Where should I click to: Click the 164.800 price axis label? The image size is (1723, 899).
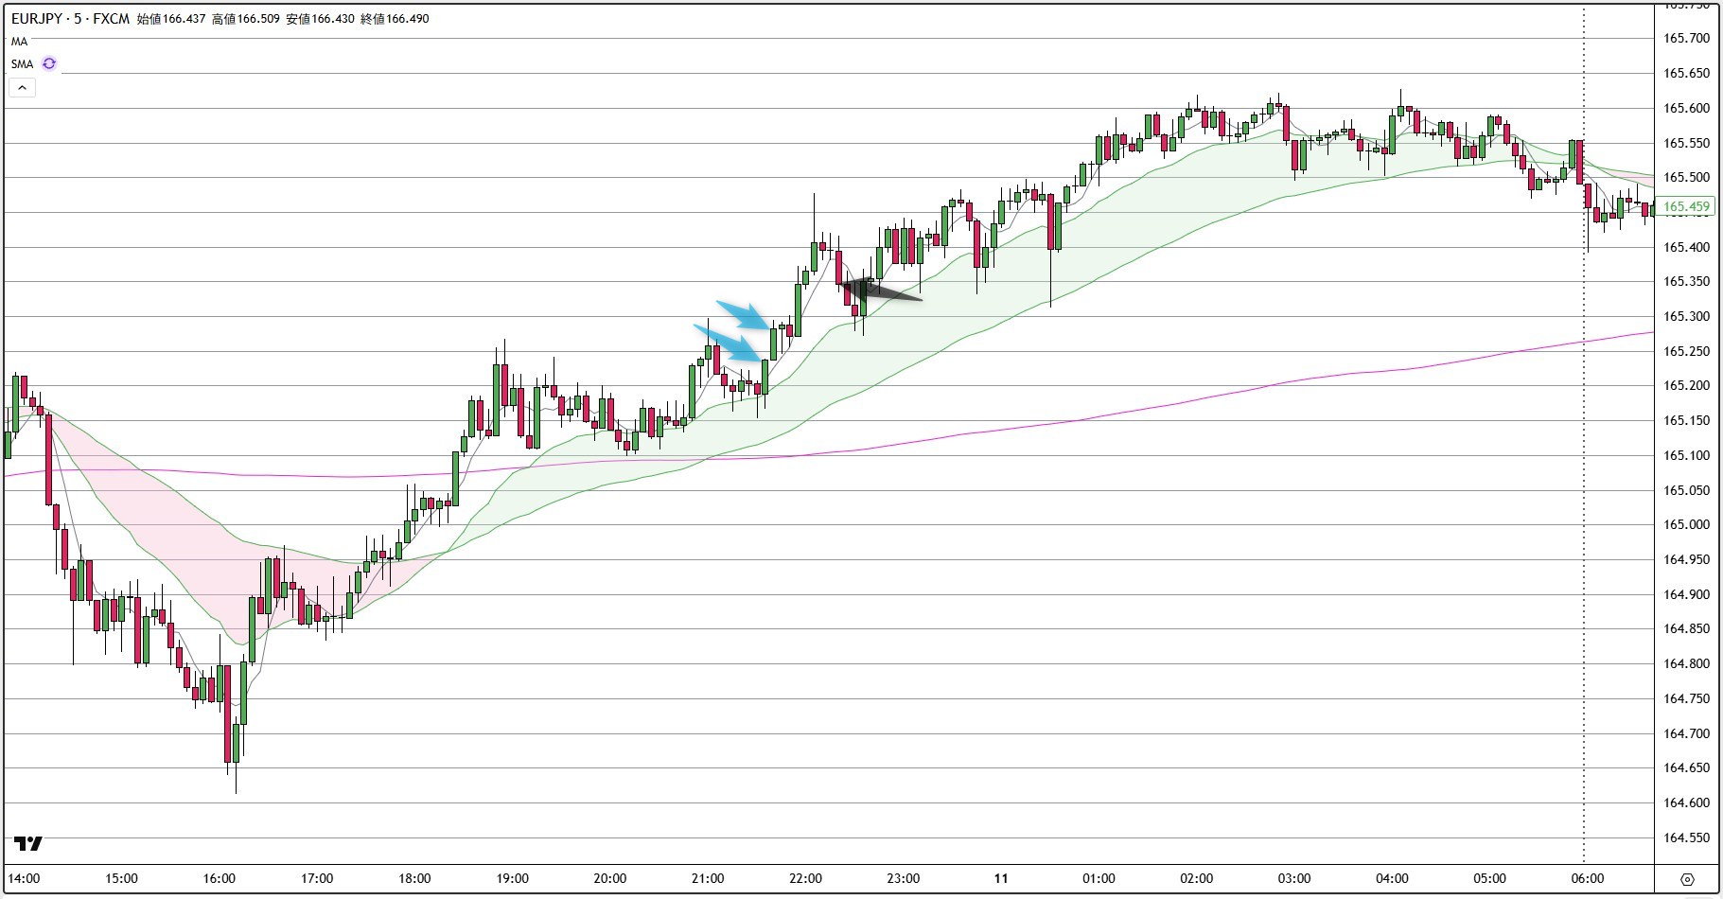click(x=1686, y=664)
